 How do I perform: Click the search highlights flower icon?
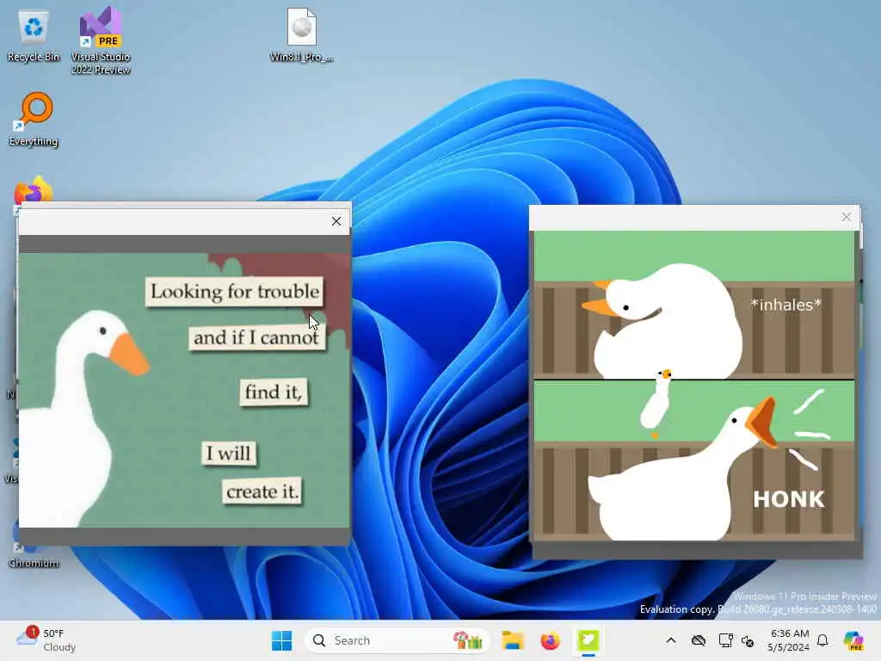(x=468, y=640)
